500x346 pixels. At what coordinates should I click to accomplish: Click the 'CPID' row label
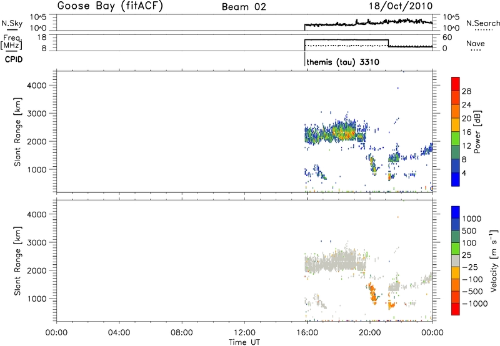pos(14,59)
